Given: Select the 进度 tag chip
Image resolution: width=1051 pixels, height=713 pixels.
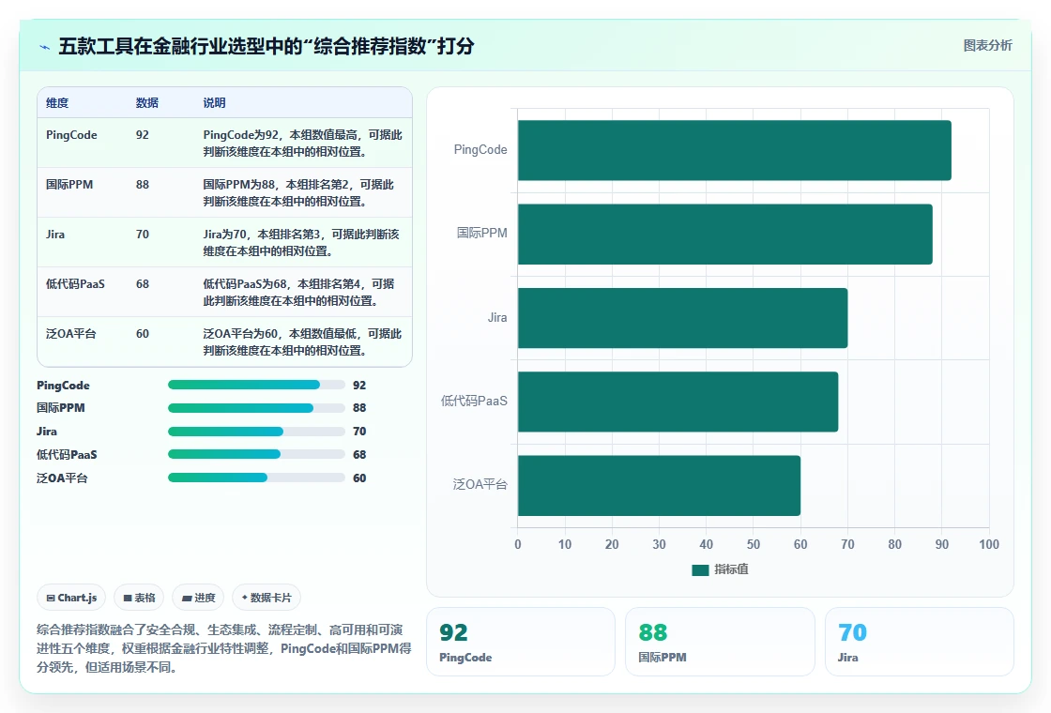Looking at the screenshot, I should pyautogui.click(x=198, y=598).
